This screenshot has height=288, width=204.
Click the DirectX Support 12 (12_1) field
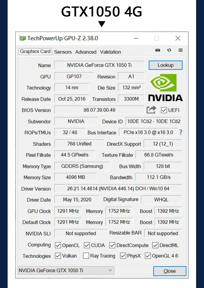pos(163,144)
